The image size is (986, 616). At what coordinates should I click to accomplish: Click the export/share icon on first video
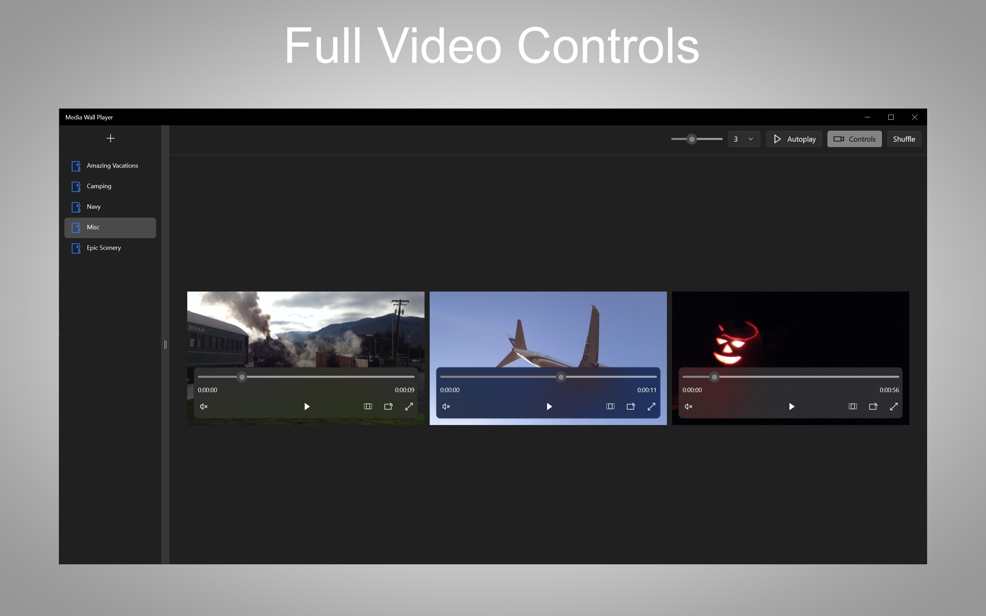(x=388, y=405)
